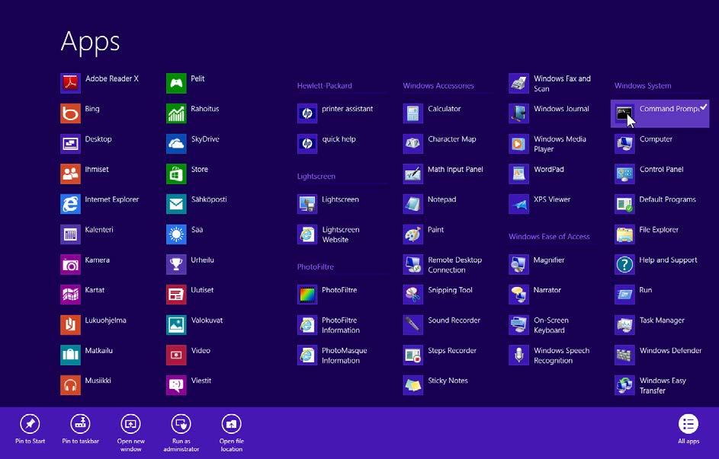
Task: Click Windows Speech Recognition label
Action: tap(562, 355)
